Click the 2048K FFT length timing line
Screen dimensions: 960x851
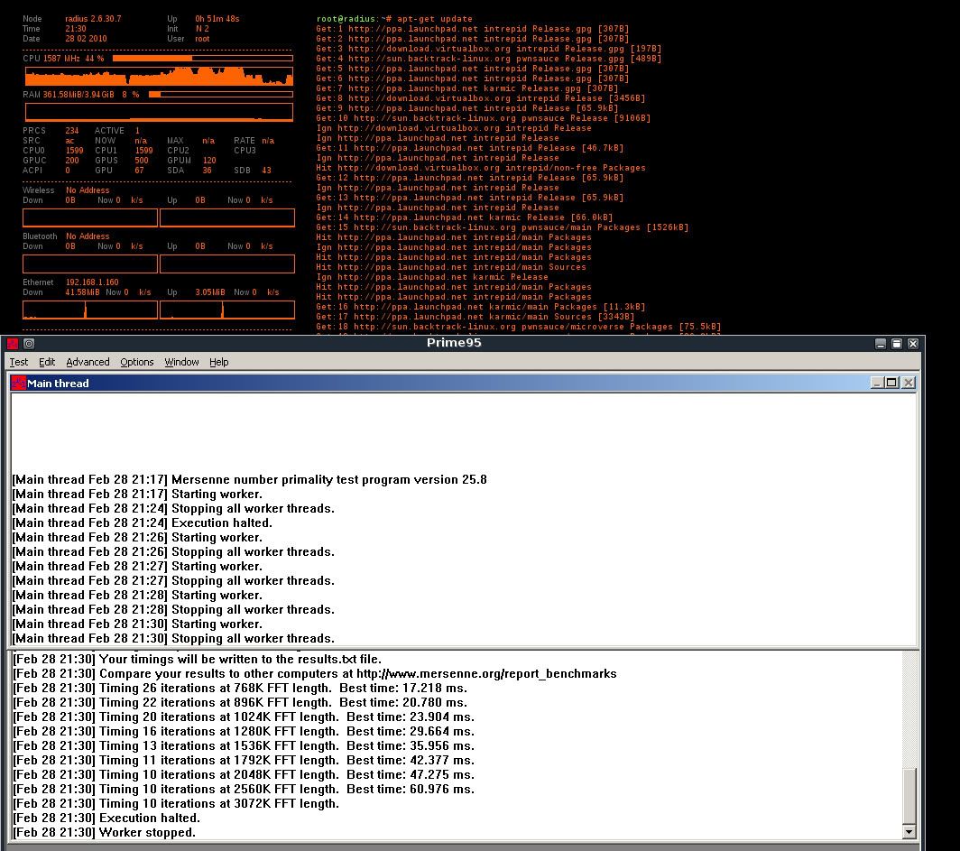pyautogui.click(x=244, y=774)
